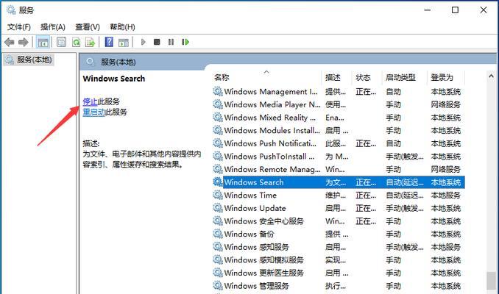
Task: Minimize the 服务 window
Action: pos(427,10)
